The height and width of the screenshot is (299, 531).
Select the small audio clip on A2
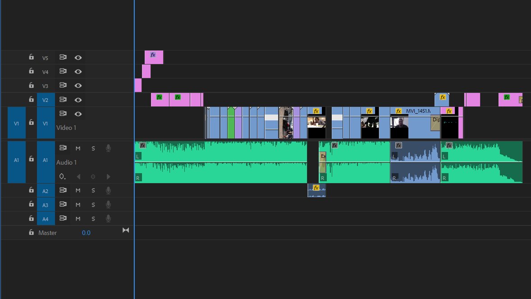coord(316,190)
